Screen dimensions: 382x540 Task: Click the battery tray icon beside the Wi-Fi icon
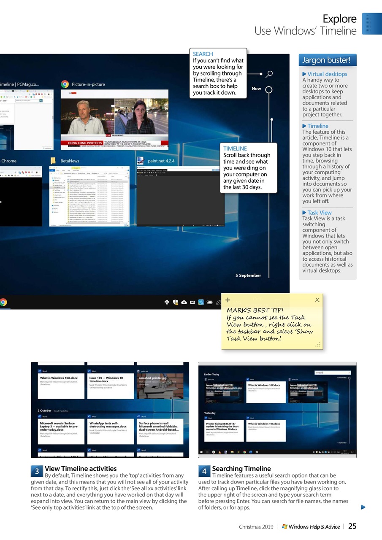coord(209,302)
